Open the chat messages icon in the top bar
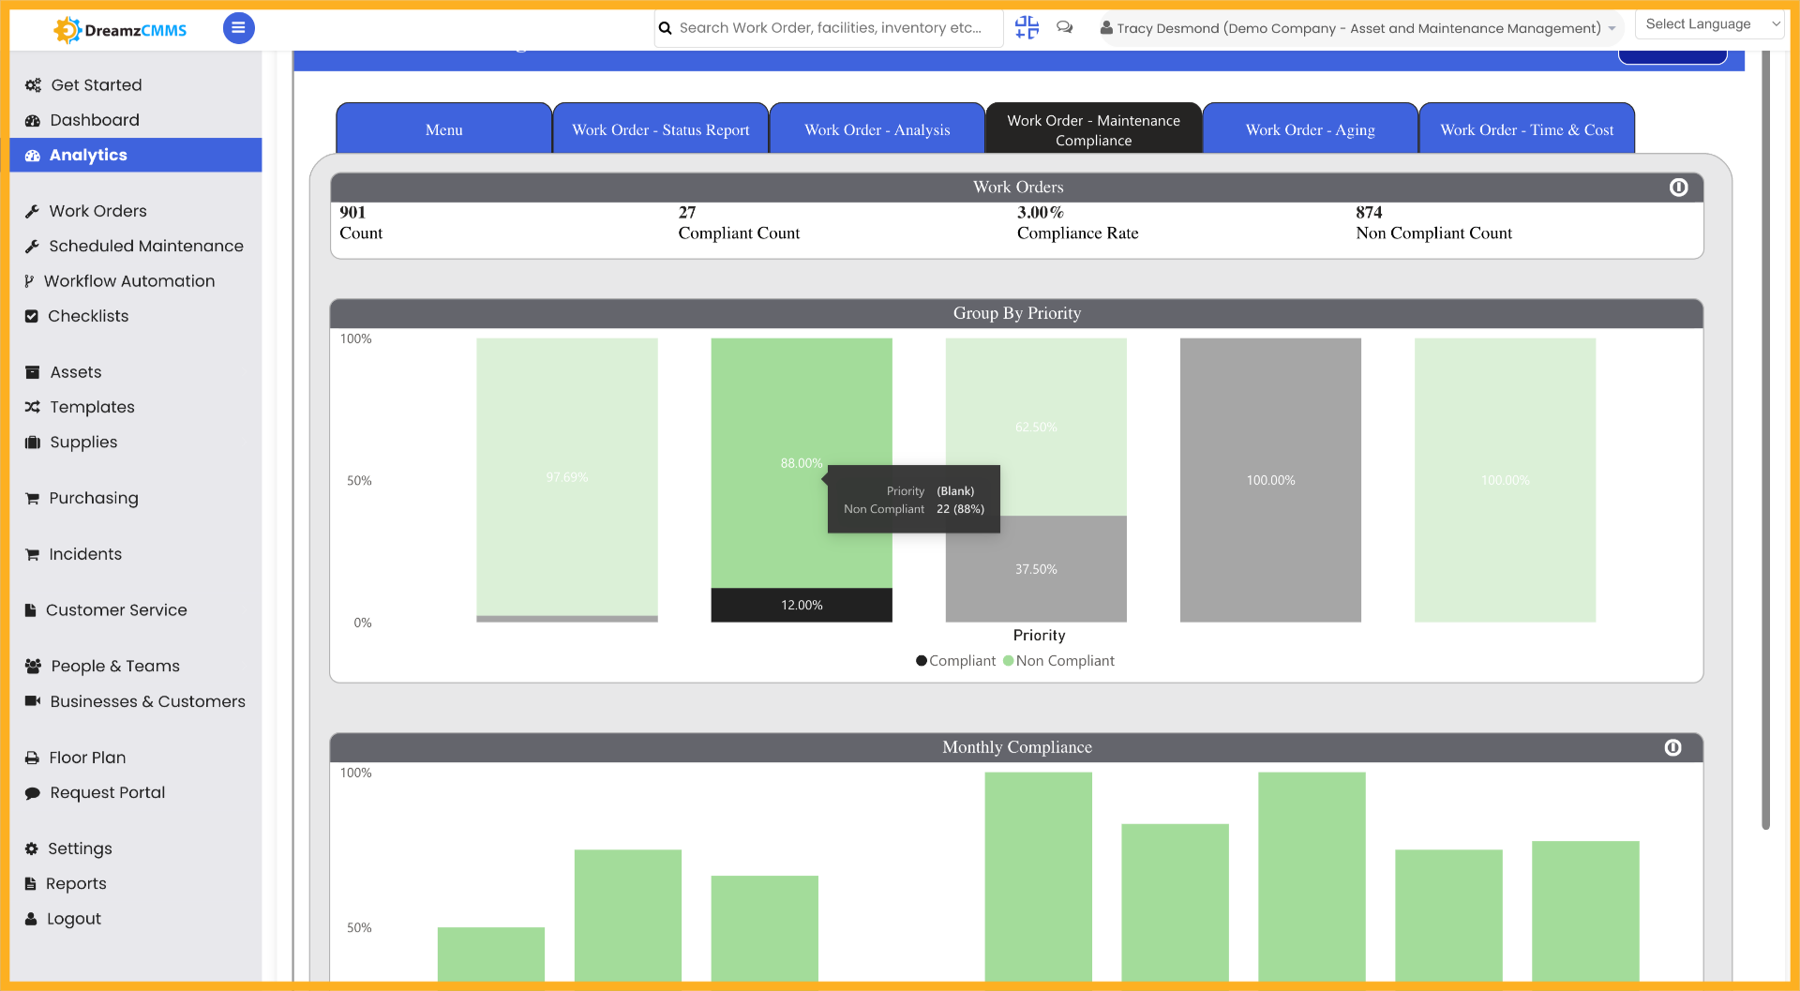Viewport: 1800px width, 991px height. click(x=1064, y=28)
